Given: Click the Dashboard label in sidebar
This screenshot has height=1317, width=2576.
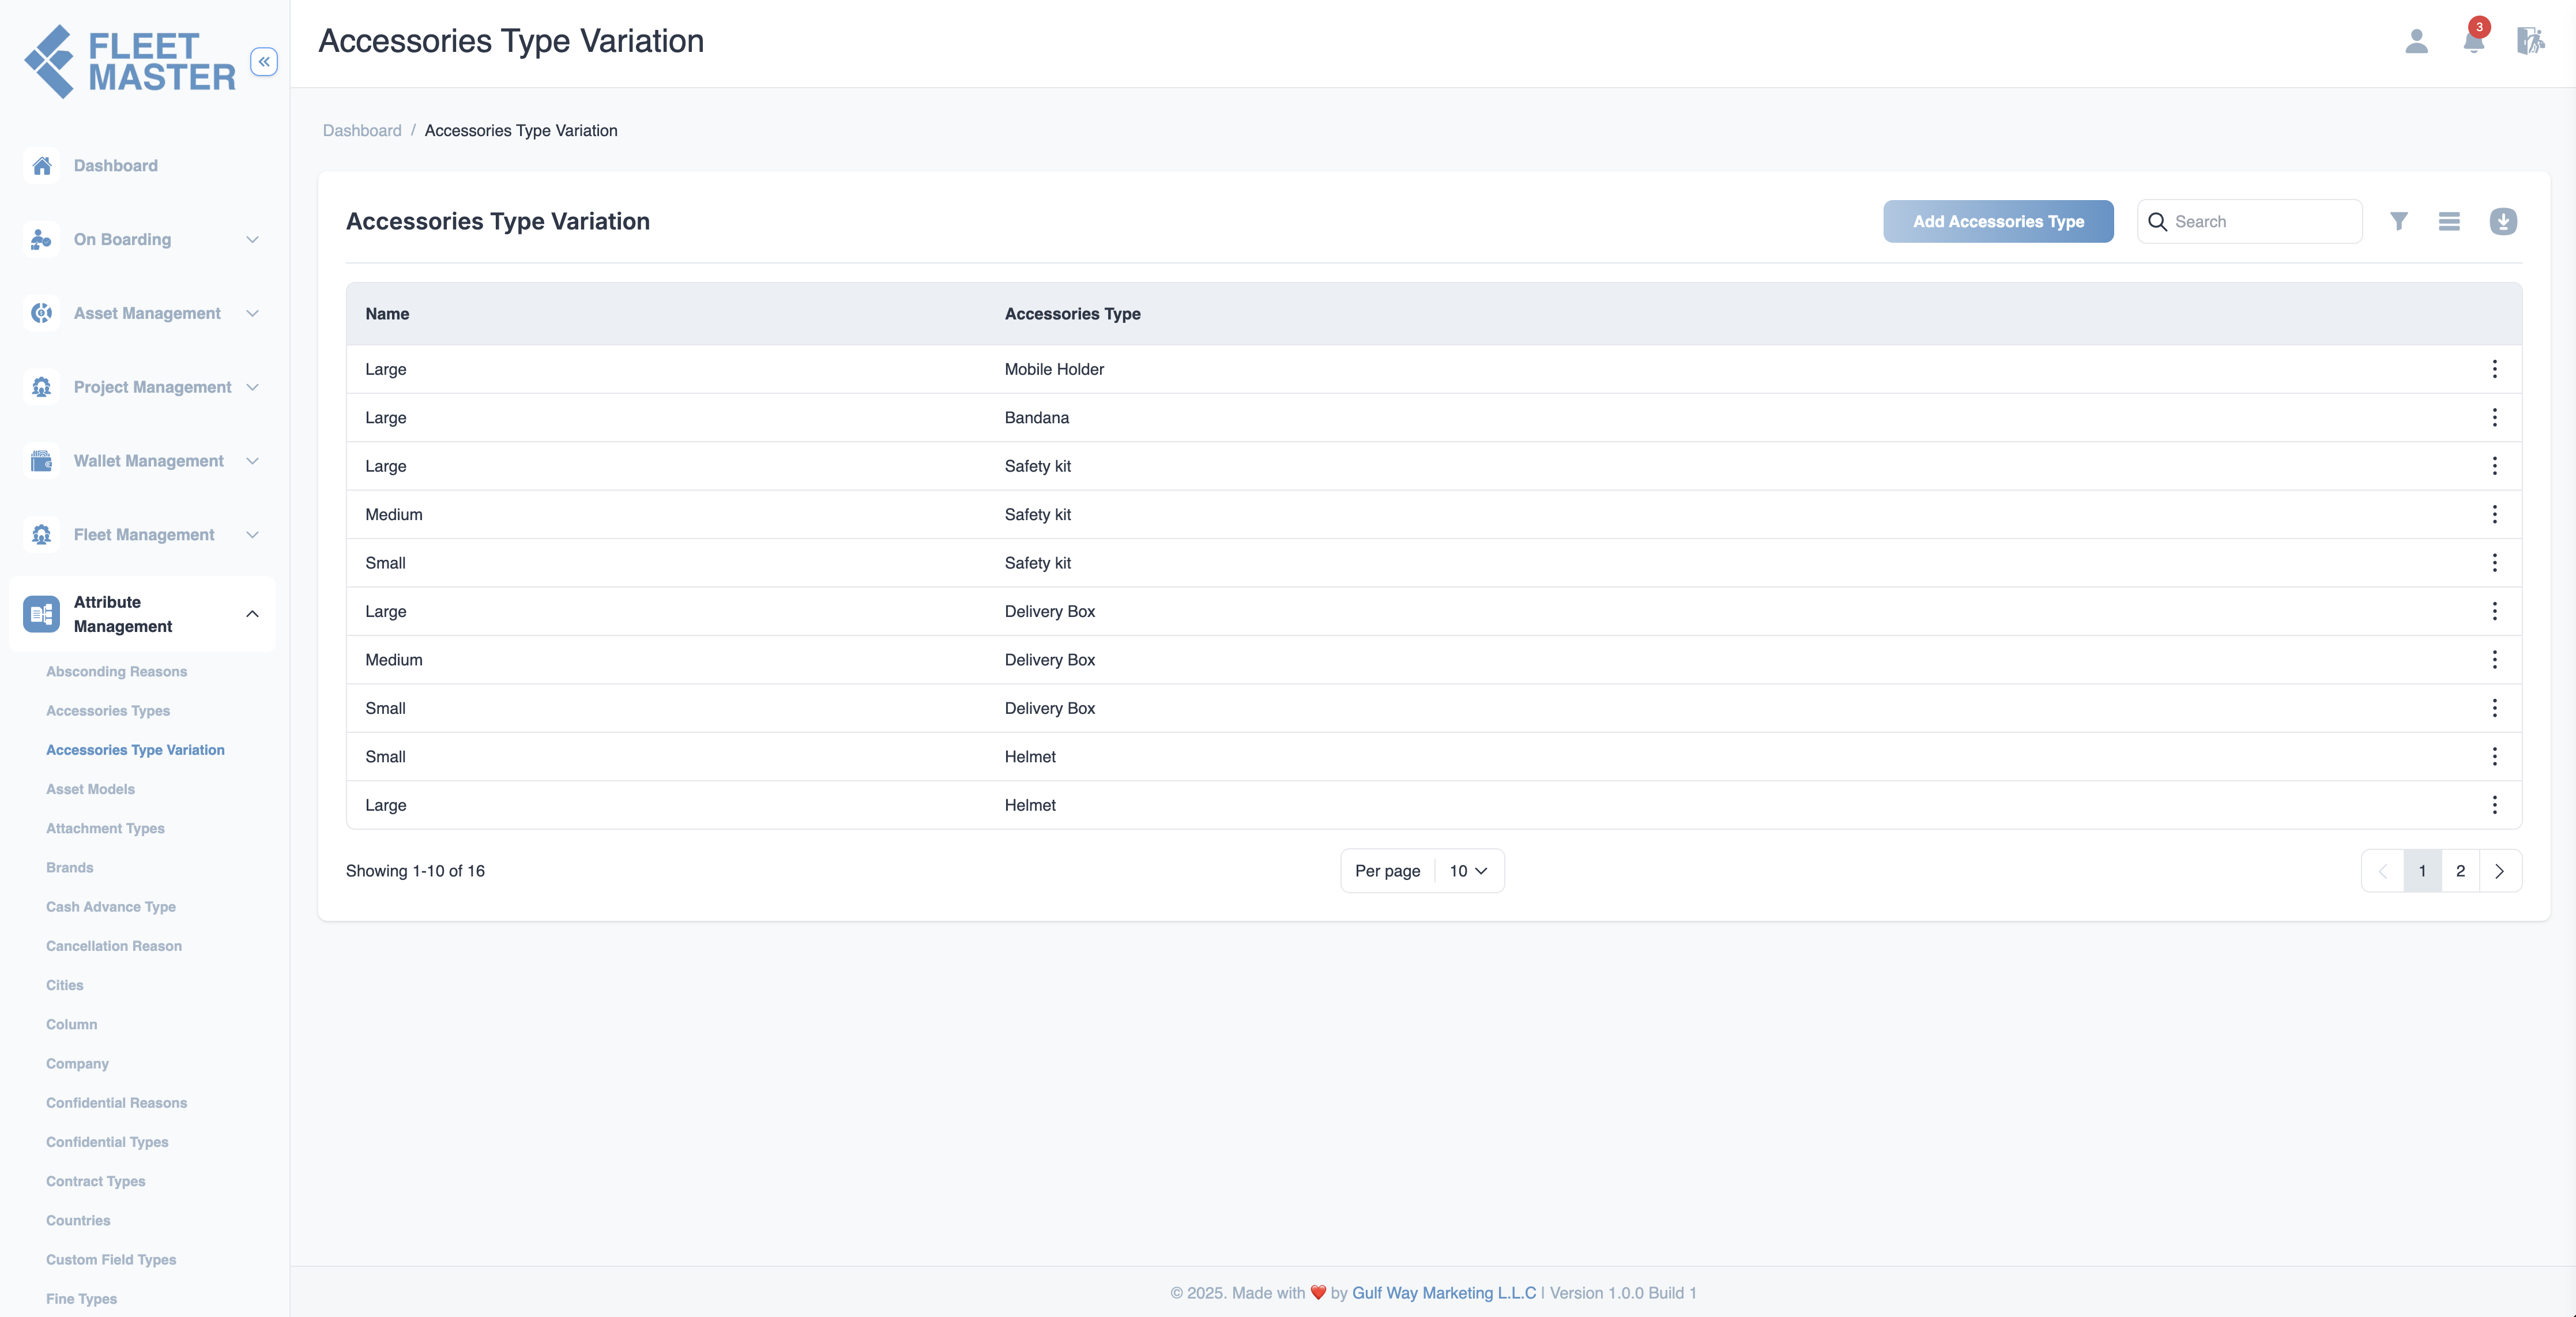Looking at the screenshot, I should click(x=116, y=166).
